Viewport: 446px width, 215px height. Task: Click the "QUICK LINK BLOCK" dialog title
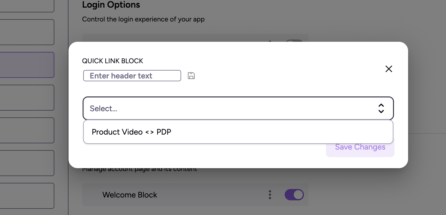coord(113,61)
